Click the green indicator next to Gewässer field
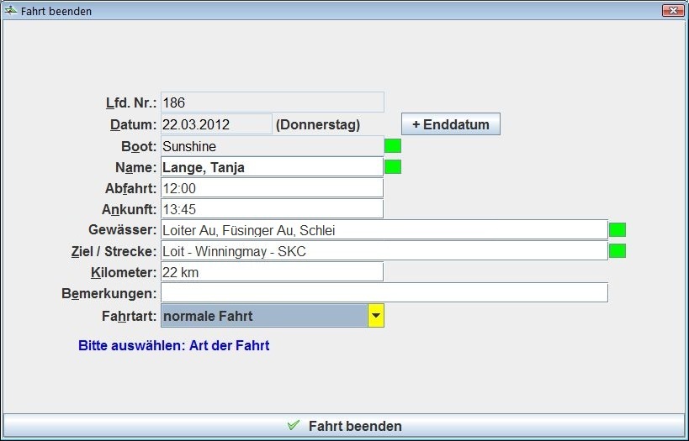Image resolution: width=689 pixels, height=441 pixels. 617,230
